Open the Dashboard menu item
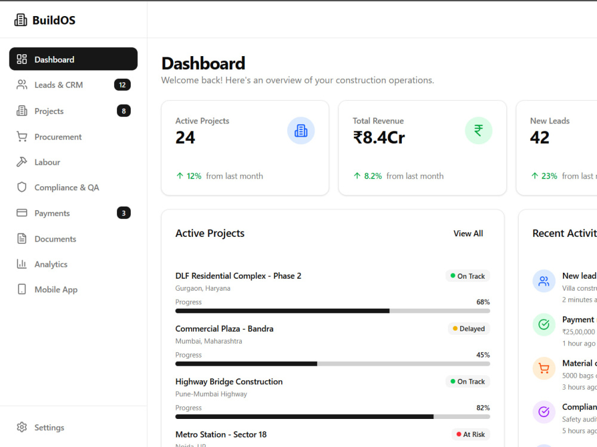This screenshot has width=597, height=447. pyautogui.click(x=73, y=59)
